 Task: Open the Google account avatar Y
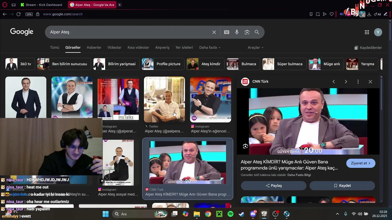[x=378, y=32]
